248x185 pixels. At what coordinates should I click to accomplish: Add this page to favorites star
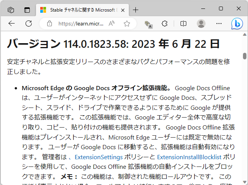pyautogui.click(x=127, y=24)
